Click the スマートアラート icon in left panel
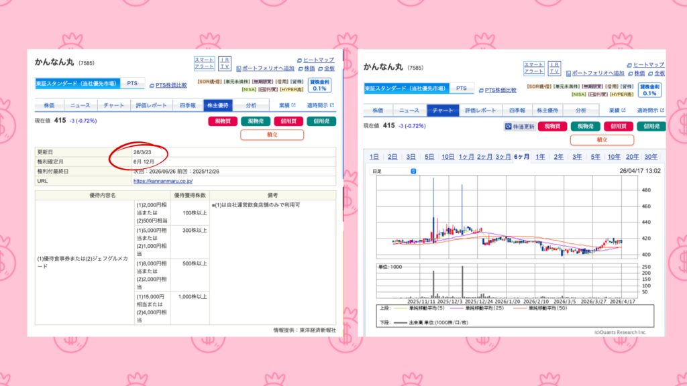This screenshot has width=687, height=386. 204,64
